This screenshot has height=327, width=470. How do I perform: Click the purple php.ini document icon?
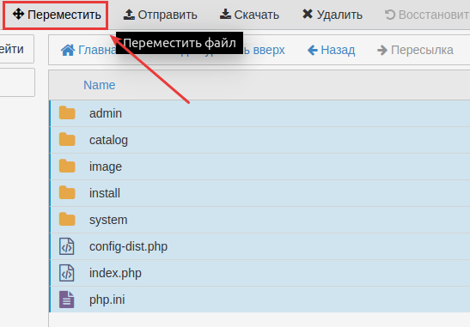point(66,300)
